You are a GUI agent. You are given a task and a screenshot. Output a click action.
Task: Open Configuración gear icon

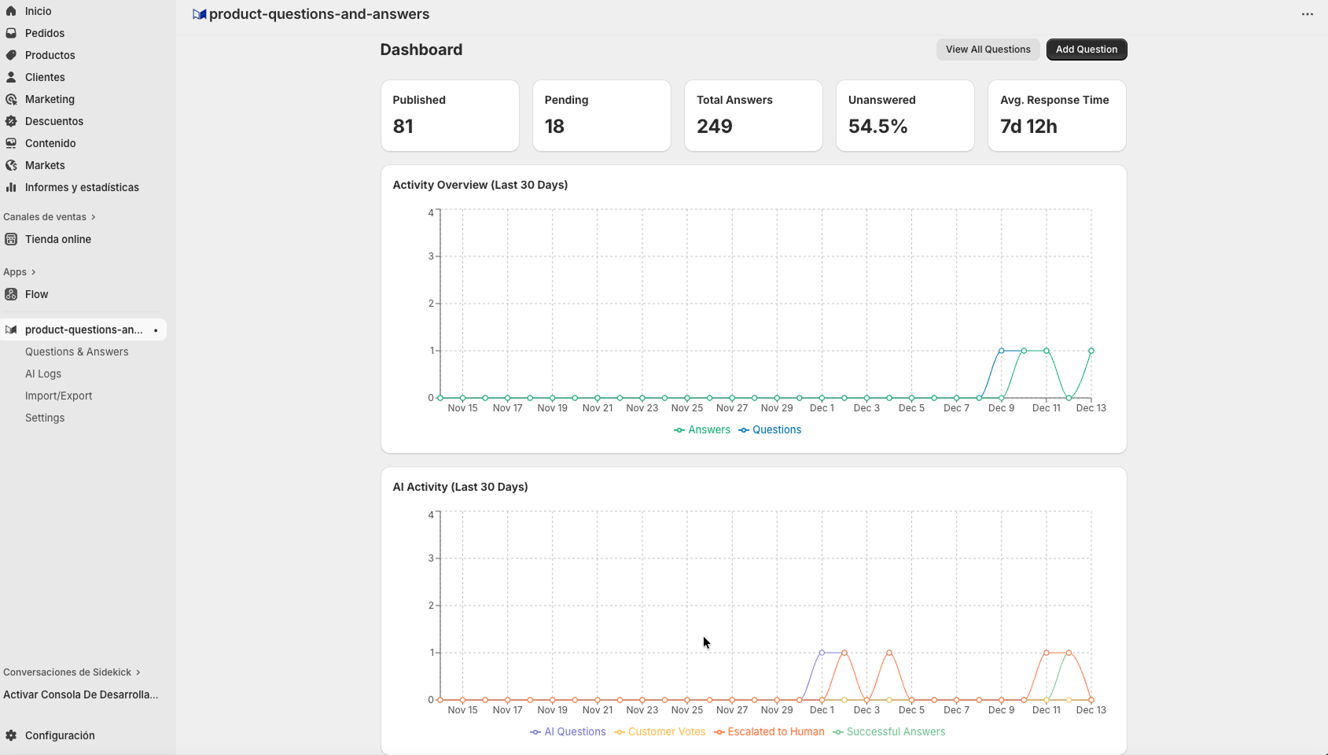tap(11, 735)
